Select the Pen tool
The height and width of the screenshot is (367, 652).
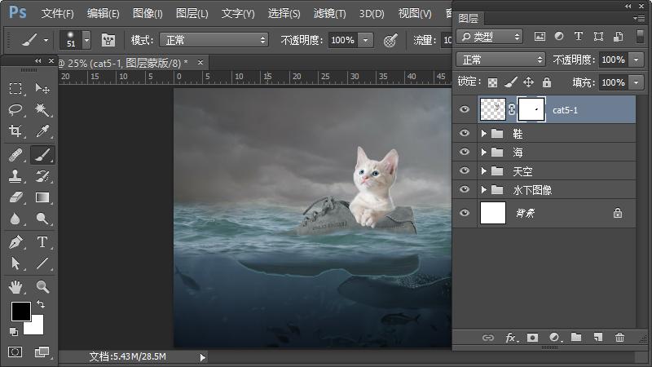tap(15, 241)
